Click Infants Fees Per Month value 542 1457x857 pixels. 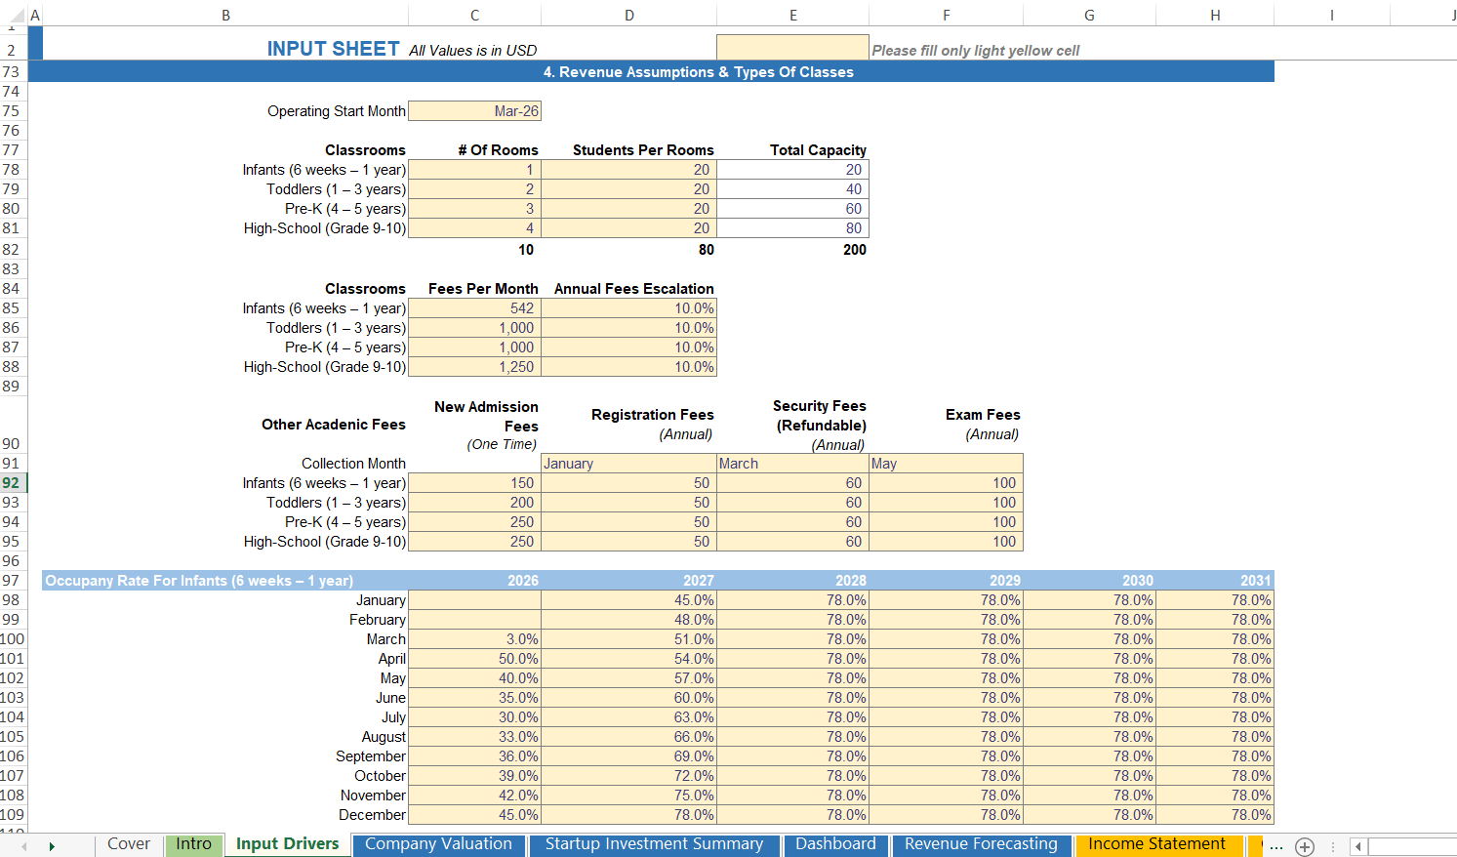click(x=474, y=308)
